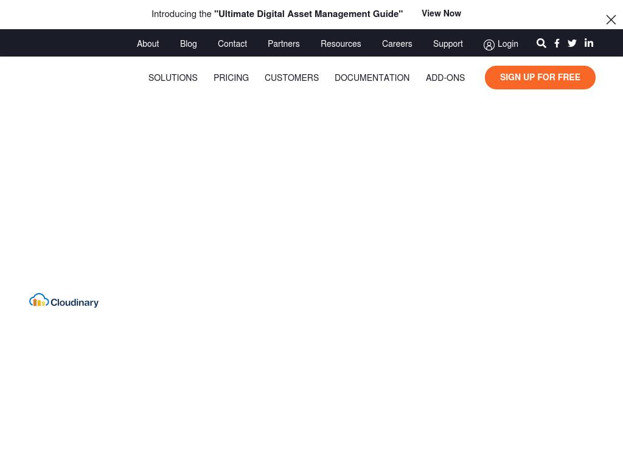Open the LinkedIn social icon
The height and width of the screenshot is (467, 623).
click(589, 43)
